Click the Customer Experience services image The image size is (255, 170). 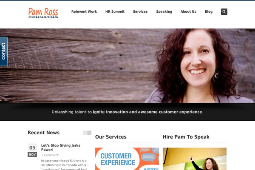pos(127,159)
